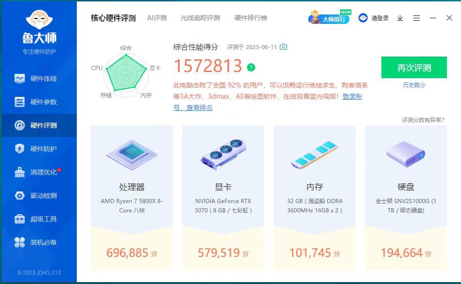Minimize the 鲁大师 window
Screen dimensions: 461x284
433,18
